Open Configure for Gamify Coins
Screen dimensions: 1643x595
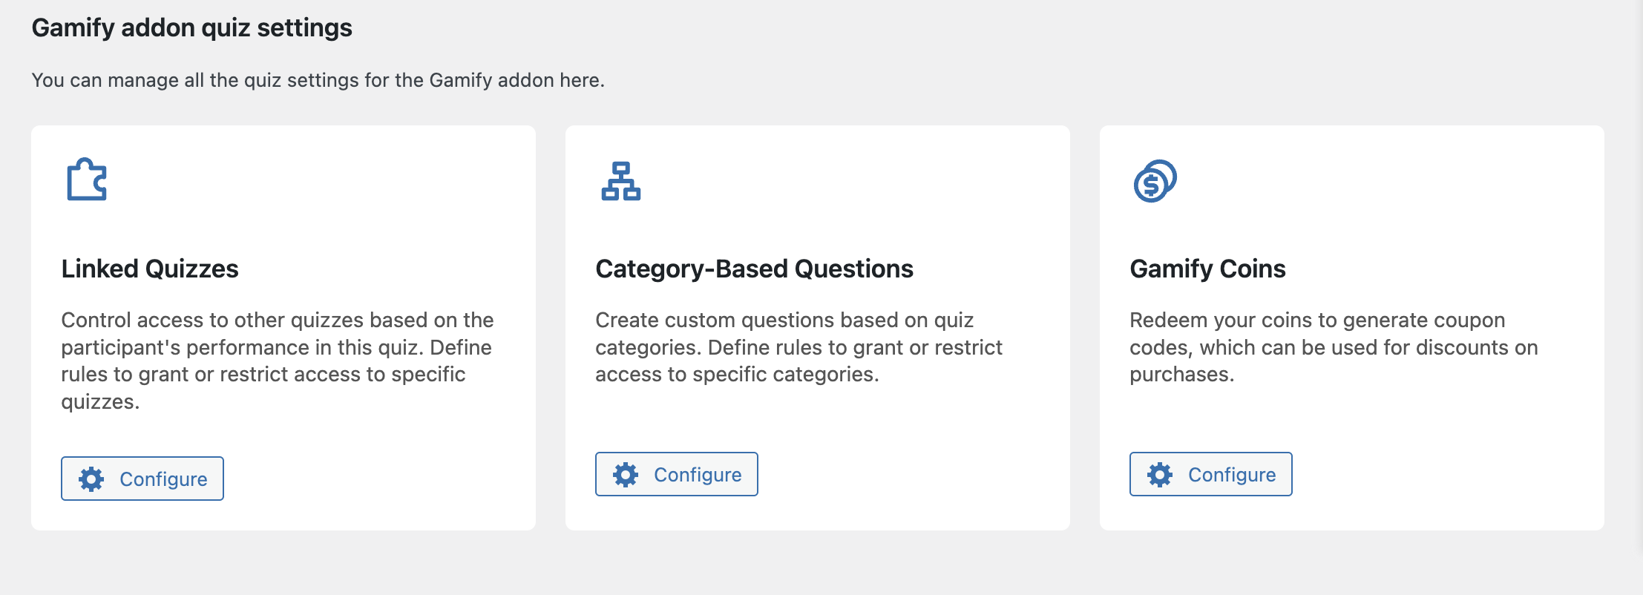point(1211,474)
